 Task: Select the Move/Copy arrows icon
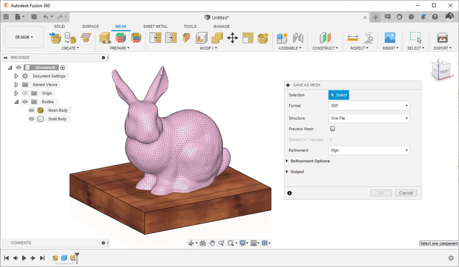pos(233,38)
